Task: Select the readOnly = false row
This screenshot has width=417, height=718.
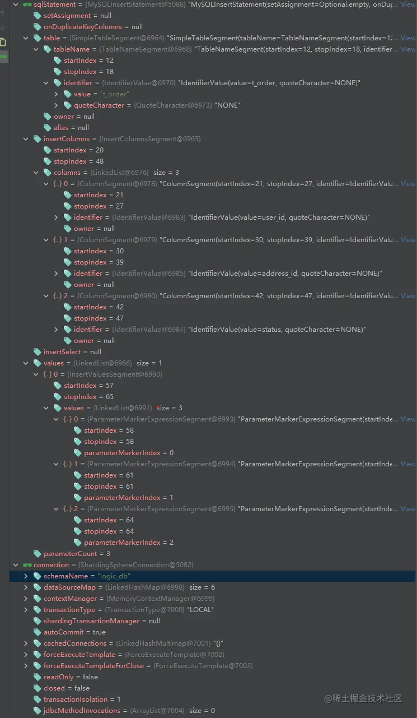Action: click(x=213, y=677)
